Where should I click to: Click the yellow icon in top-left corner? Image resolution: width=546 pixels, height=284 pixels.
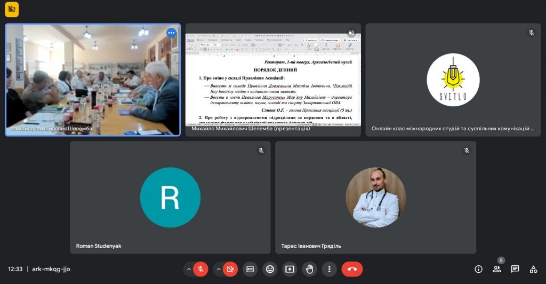[x=12, y=9]
